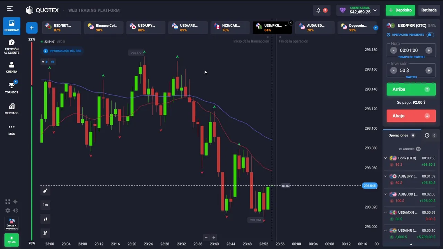Open Negociar section in sidebar
The width and height of the screenshot is (443, 249).
11,26
